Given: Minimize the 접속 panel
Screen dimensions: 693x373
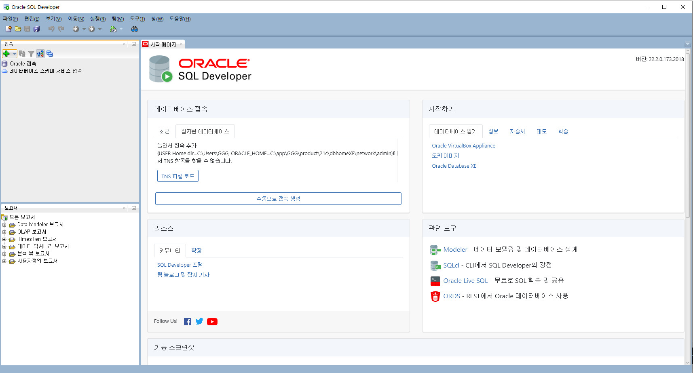Looking at the screenshot, I should click(134, 44).
